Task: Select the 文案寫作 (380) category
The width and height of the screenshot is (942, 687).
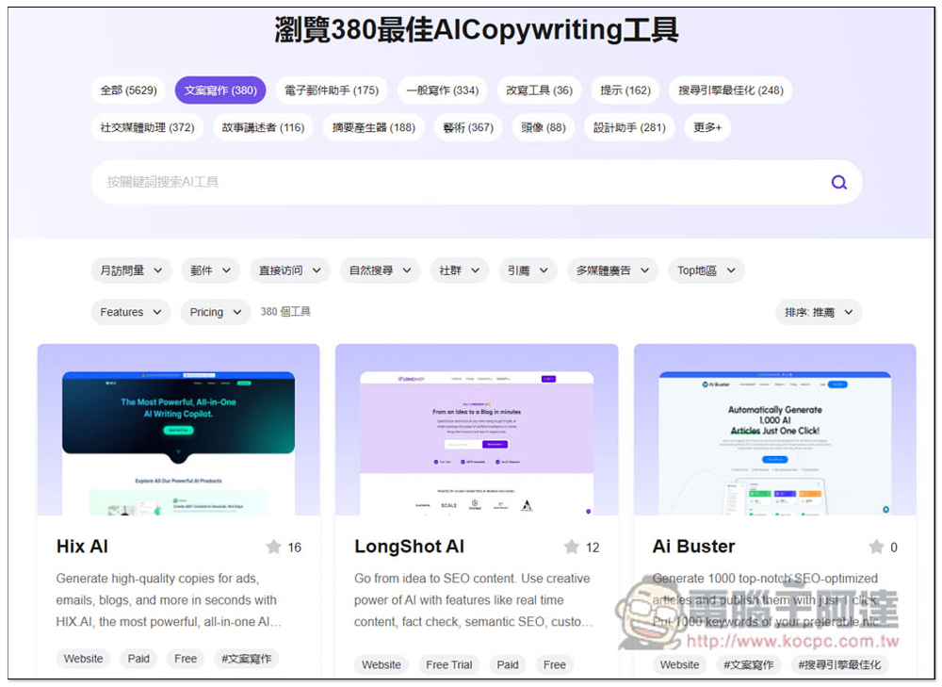Action: (x=220, y=90)
